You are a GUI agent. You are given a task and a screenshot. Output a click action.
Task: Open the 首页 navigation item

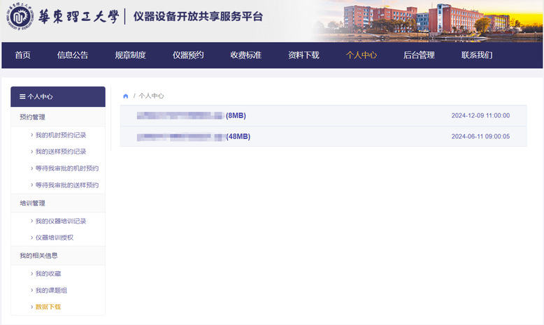pos(23,55)
